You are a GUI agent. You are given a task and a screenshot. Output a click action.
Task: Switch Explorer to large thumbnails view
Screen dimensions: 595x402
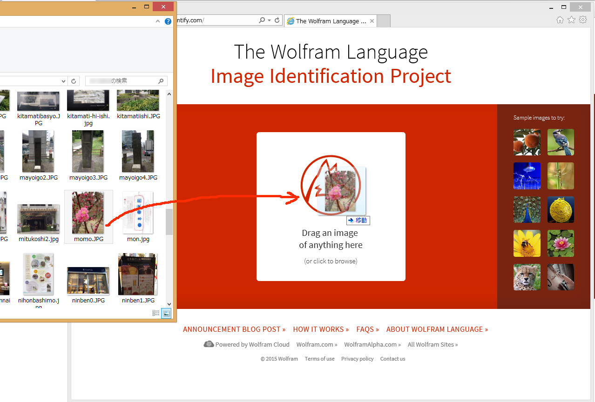(x=166, y=314)
